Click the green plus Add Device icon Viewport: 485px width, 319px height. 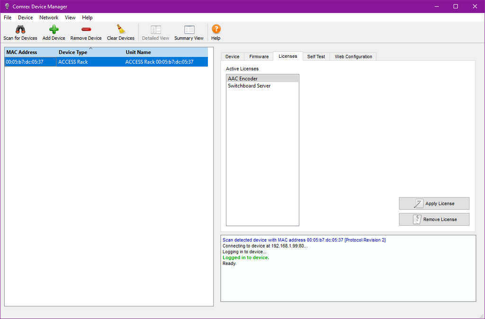point(54,30)
